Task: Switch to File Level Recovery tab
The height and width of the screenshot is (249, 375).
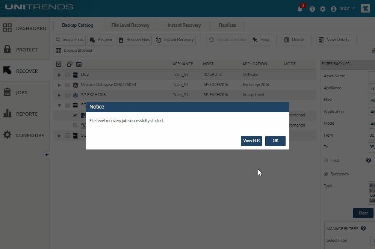Action: [130, 25]
